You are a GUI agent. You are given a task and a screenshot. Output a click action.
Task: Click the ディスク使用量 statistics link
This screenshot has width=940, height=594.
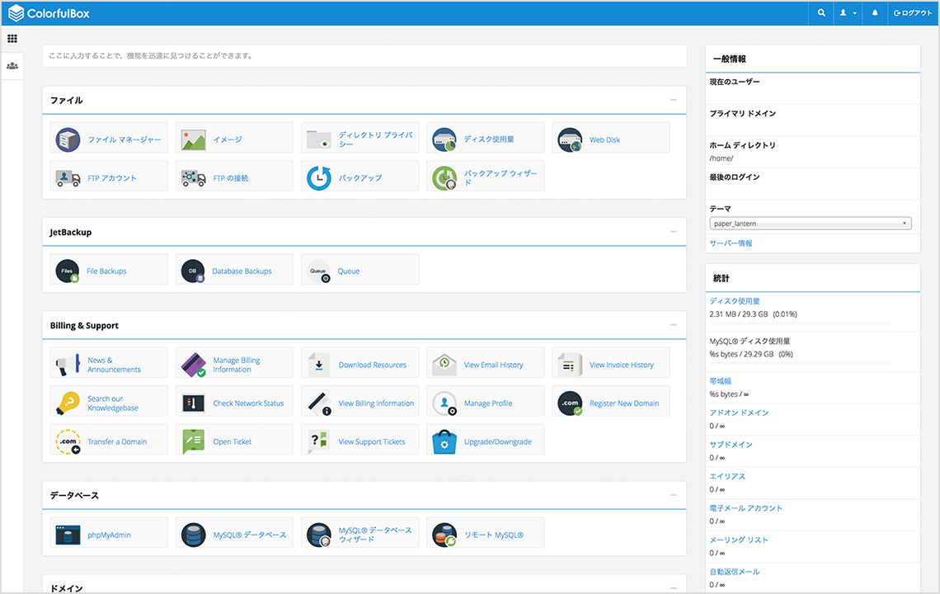click(735, 301)
